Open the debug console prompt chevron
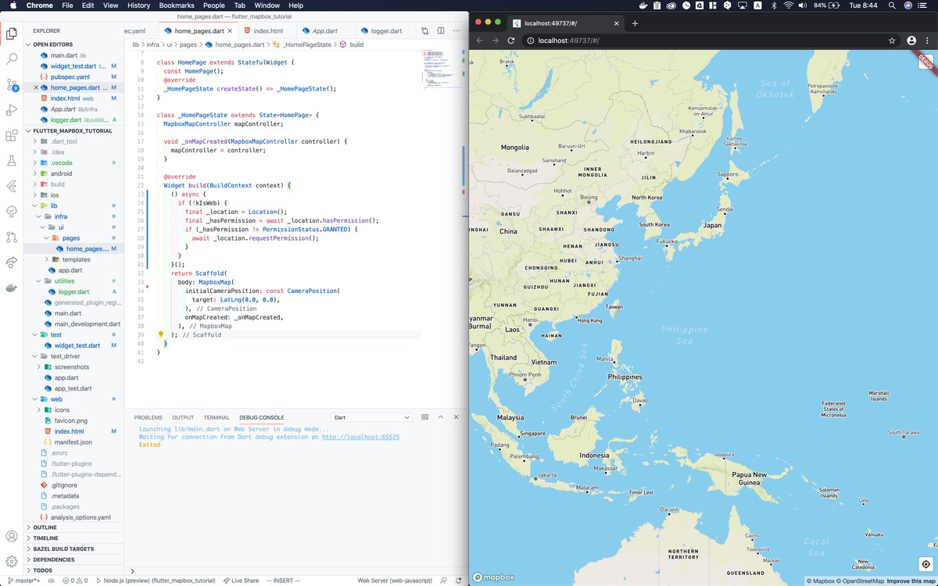Image resolution: width=938 pixels, height=586 pixels. tap(131, 572)
